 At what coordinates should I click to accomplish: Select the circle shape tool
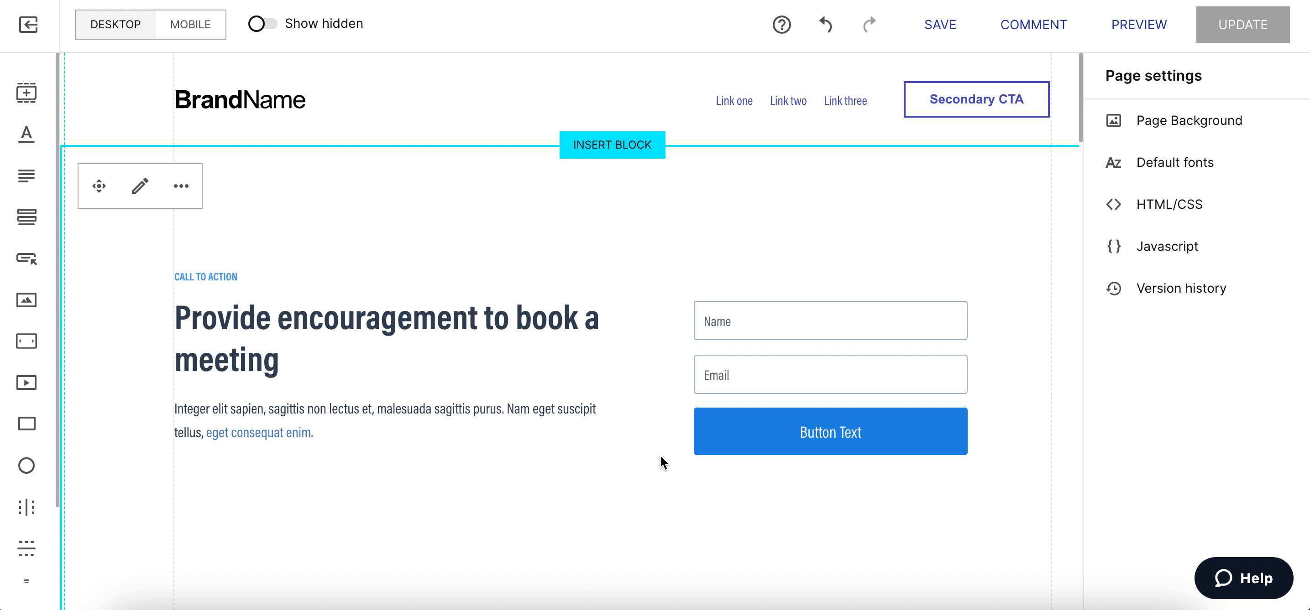(x=26, y=465)
